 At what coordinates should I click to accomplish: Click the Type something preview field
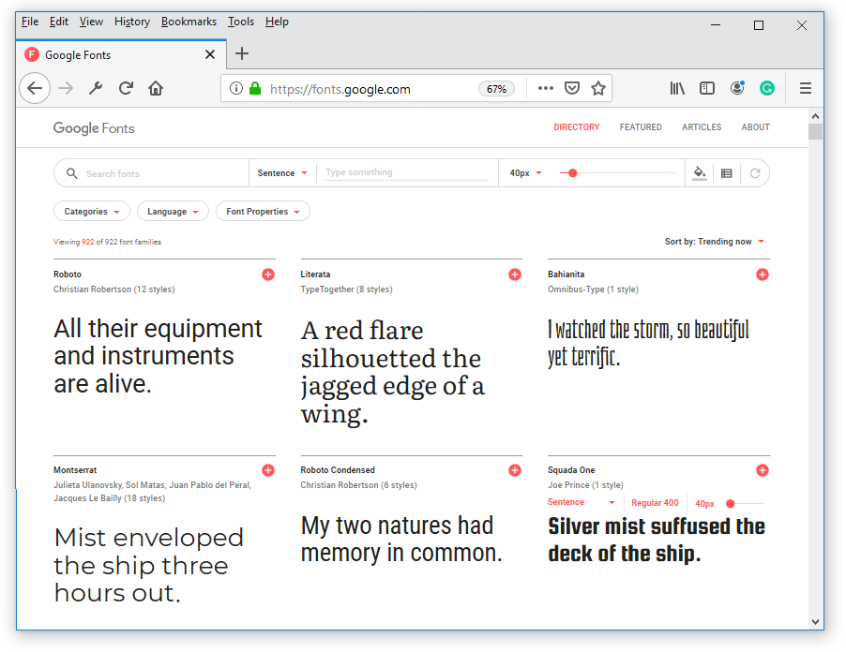(406, 172)
